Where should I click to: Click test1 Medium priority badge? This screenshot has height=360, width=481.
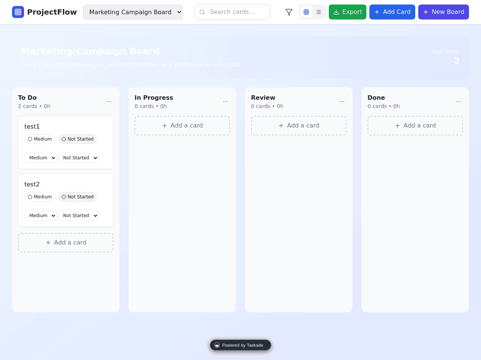(x=40, y=139)
